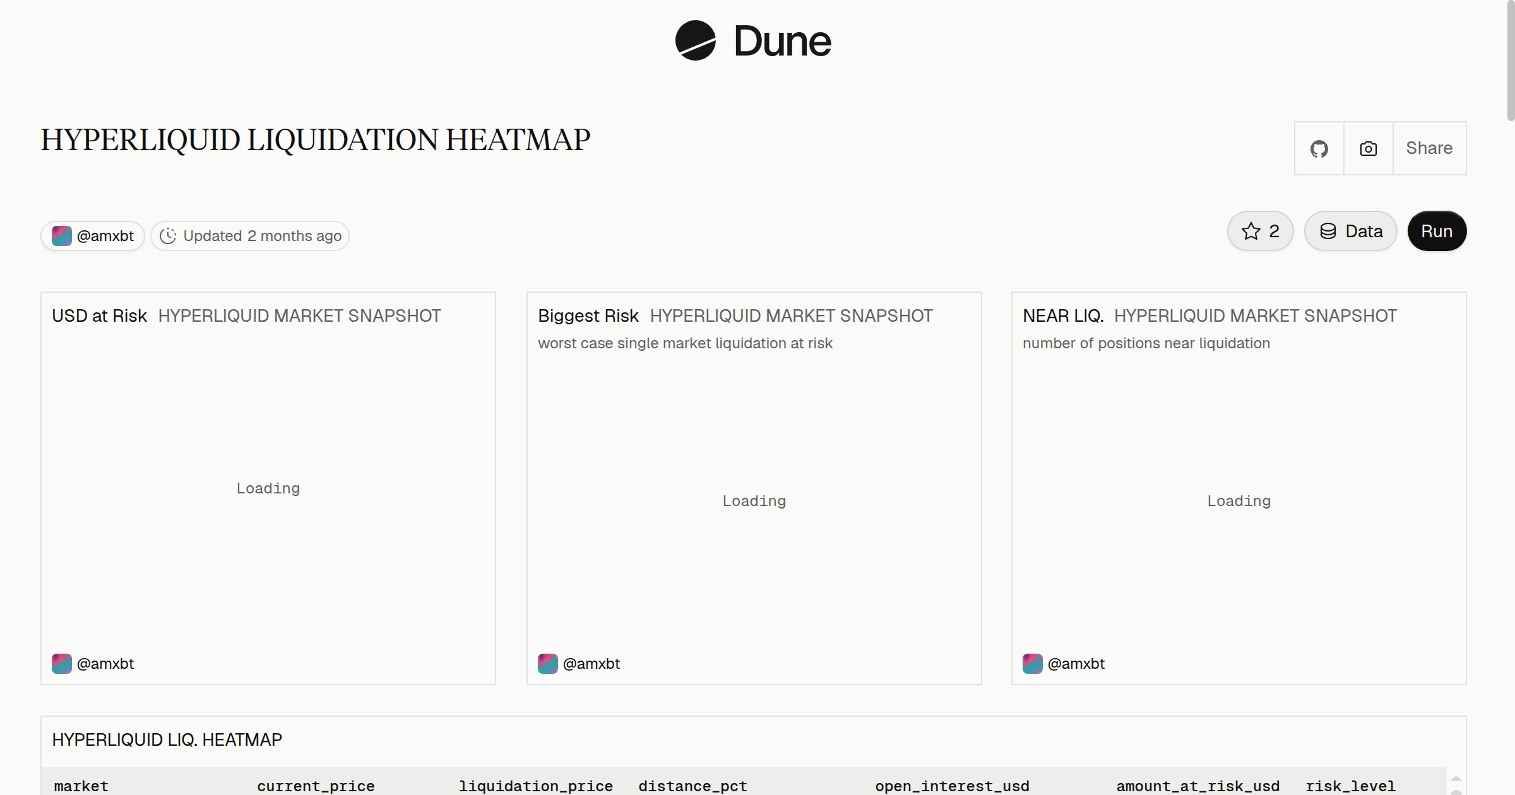Sort by distance_pct column header
Screen dimensions: 1515x795
click(692, 786)
